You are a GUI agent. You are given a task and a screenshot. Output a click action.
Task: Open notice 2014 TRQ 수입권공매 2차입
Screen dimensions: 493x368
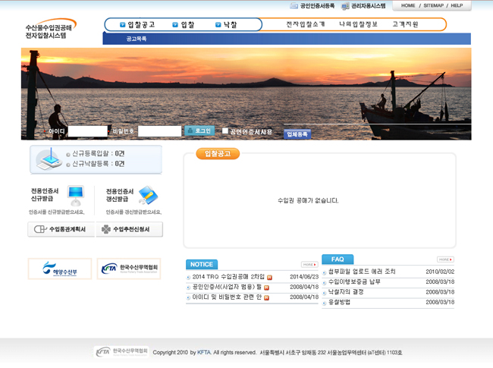[228, 277]
